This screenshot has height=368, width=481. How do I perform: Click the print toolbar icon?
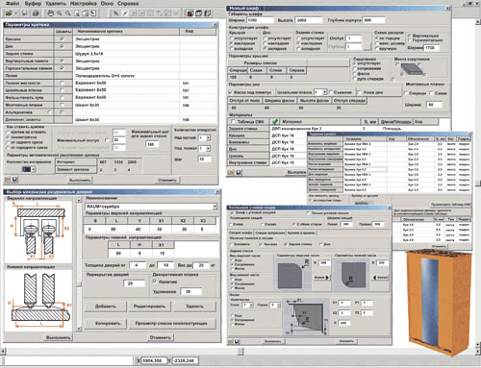point(36,13)
